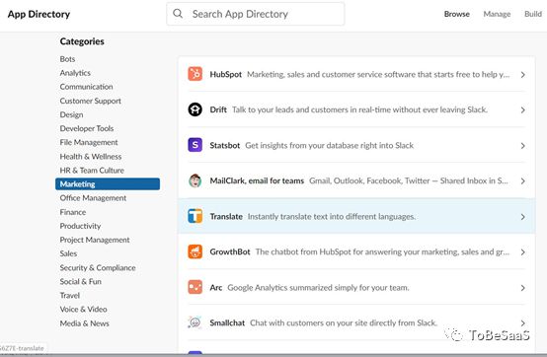Open the Security & Compliance category
The image size is (547, 357).
(x=98, y=267)
